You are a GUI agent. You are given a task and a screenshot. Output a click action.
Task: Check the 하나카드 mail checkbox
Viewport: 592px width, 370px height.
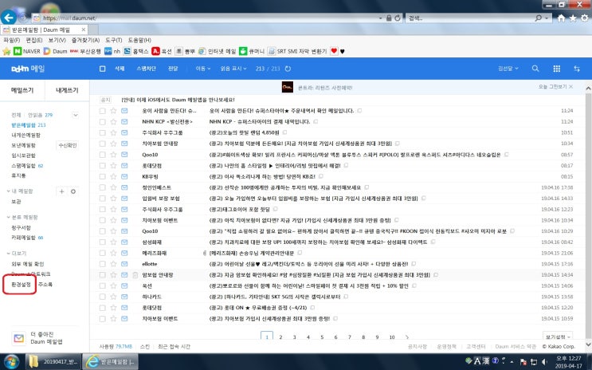[102, 297]
